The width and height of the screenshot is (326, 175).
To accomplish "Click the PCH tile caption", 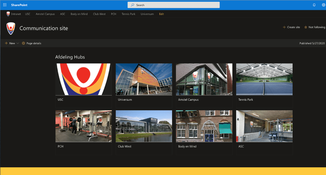I will coord(61,146).
